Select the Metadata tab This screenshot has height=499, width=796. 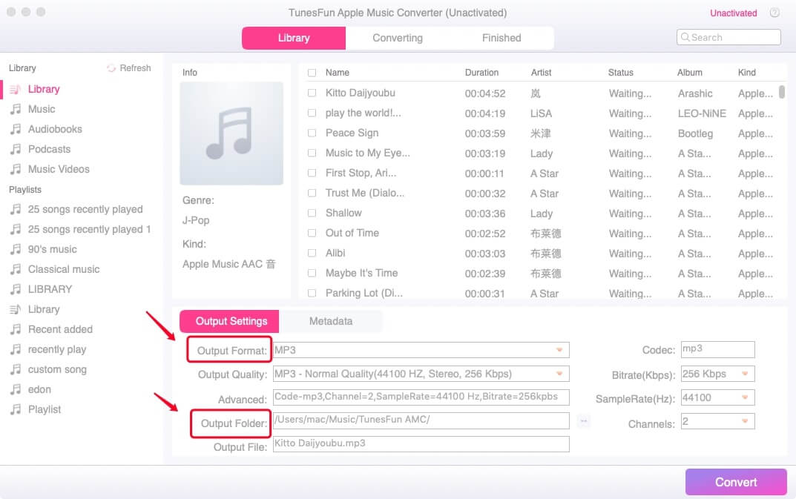(331, 321)
